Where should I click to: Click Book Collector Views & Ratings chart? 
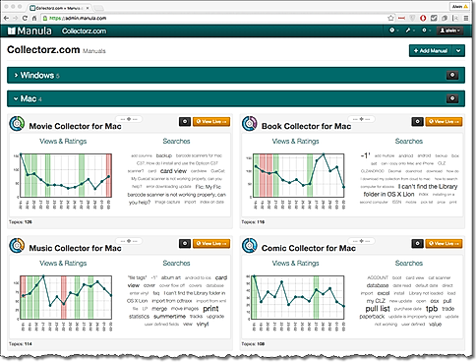pyautogui.click(x=298, y=175)
